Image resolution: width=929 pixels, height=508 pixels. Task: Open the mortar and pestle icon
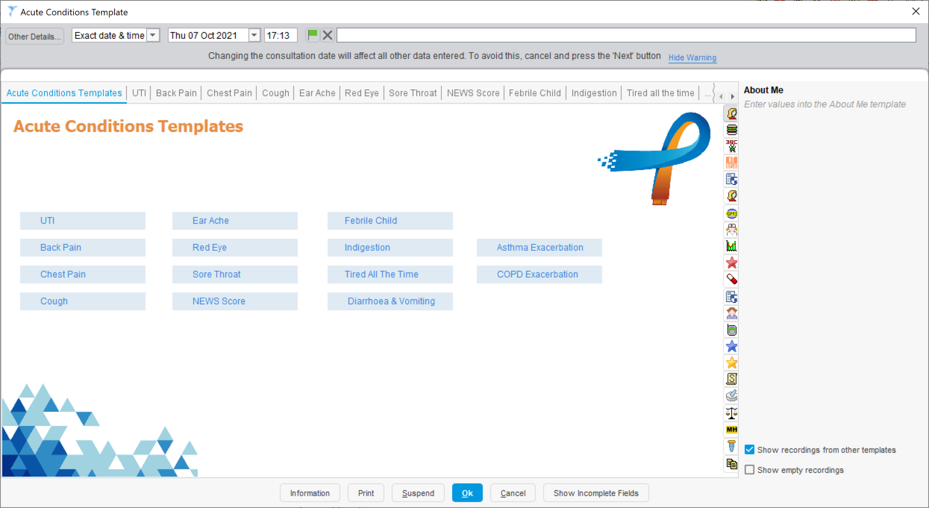(x=732, y=395)
